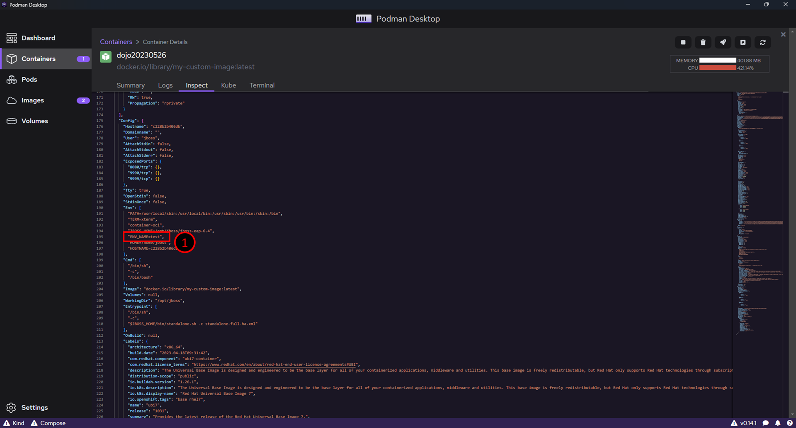Image resolution: width=796 pixels, height=428 pixels.
Task: Click the rocket deploy to Kubernetes icon
Action: pos(723,42)
